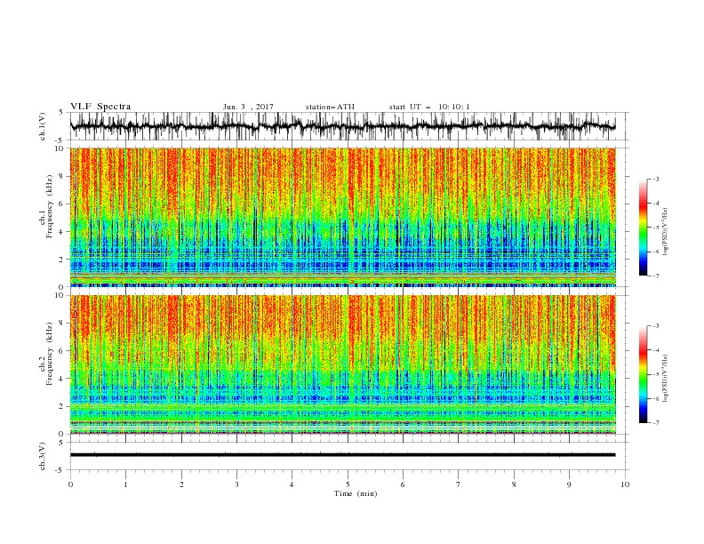Click the "-3" label on ch.1 color bar
704x544 pixels.
656,179
